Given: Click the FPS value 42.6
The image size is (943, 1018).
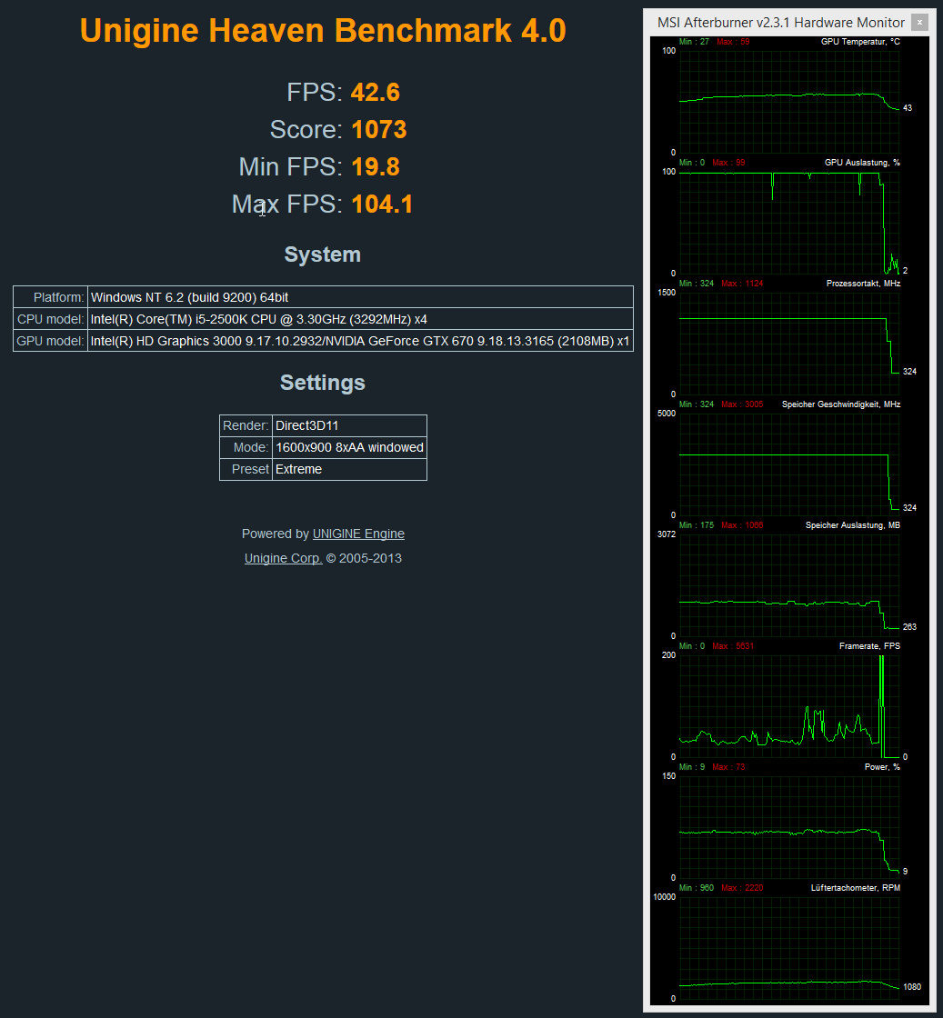Looking at the screenshot, I should point(376,92).
